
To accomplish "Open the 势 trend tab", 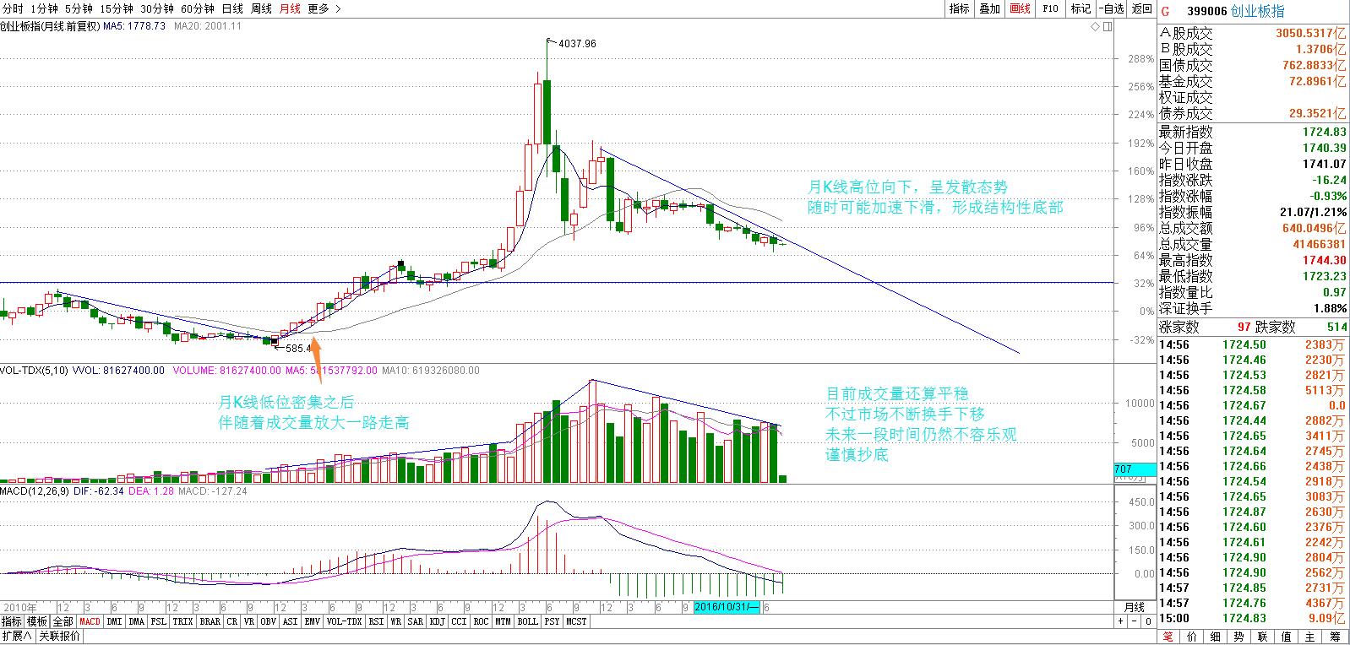I will (x=1239, y=637).
